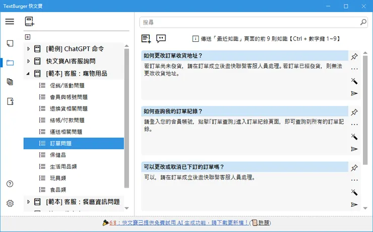This screenshot has width=373, height=232.
Task: Click the info icon beside Ctrl hint
Action: pos(196,39)
